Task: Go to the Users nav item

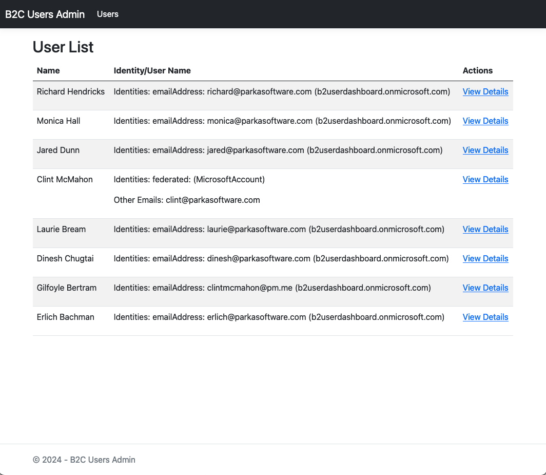Action: pos(108,14)
